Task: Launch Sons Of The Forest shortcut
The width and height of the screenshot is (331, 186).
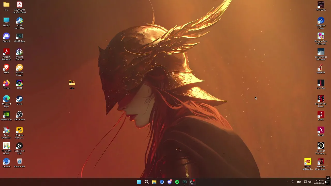Action: (x=321, y=102)
